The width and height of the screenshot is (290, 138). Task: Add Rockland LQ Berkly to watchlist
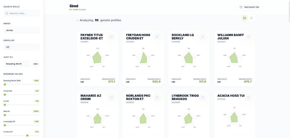203,37
